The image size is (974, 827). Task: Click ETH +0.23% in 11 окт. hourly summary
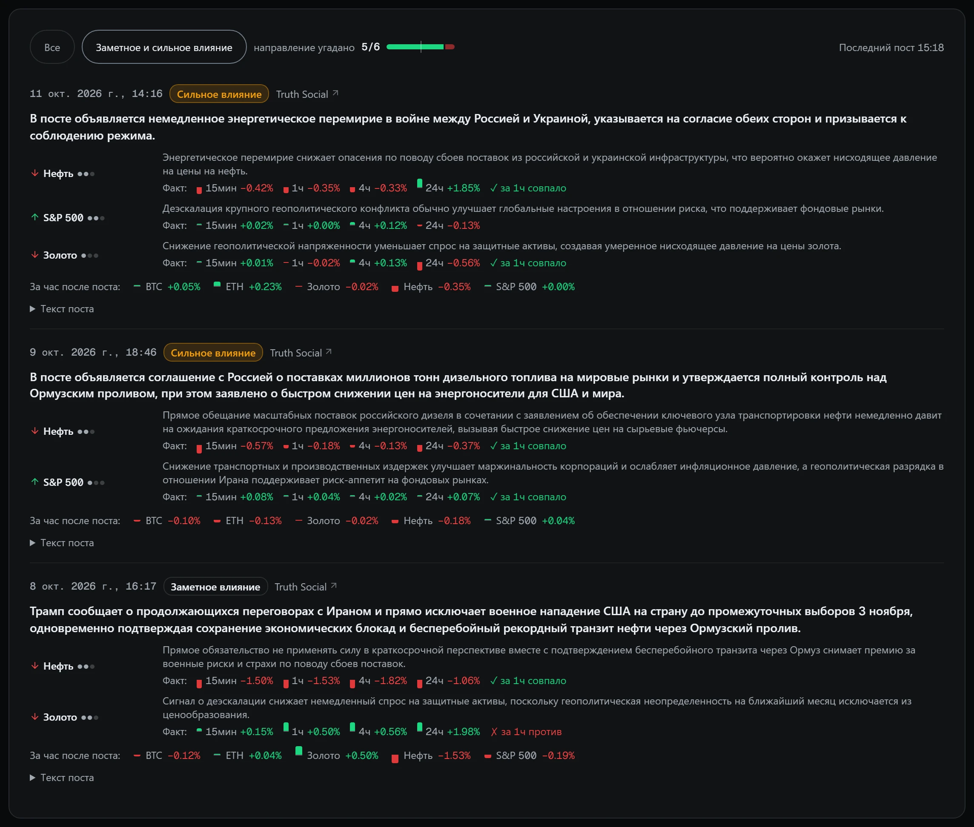(248, 286)
